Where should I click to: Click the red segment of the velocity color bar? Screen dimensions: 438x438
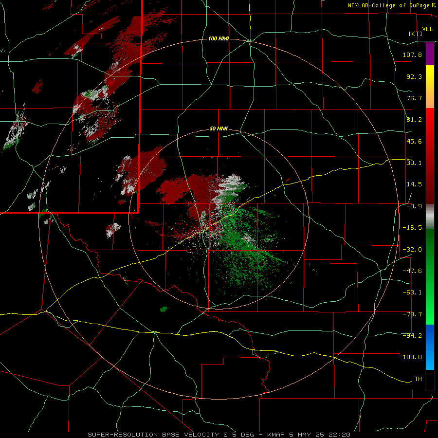tap(430, 156)
